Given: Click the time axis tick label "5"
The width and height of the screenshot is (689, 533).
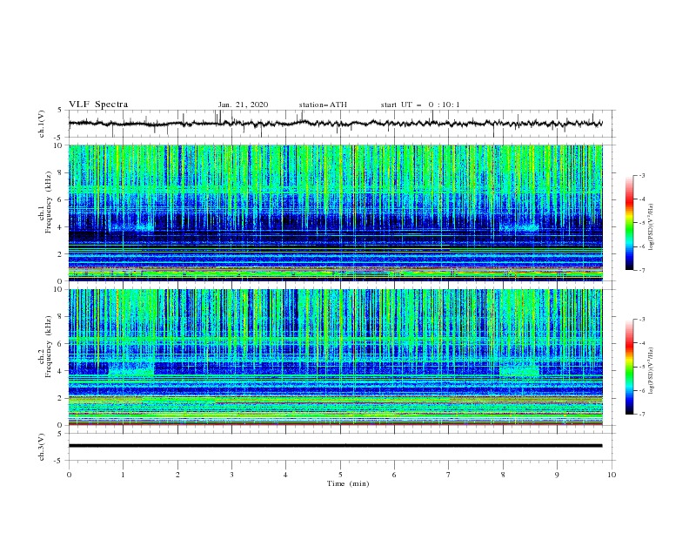Looking at the screenshot, I should point(340,475).
